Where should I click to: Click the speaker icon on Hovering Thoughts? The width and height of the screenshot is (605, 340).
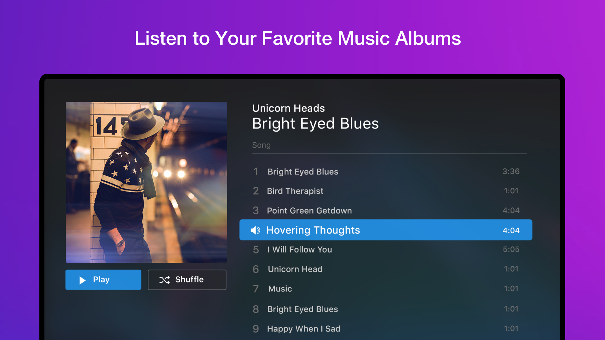tap(255, 230)
